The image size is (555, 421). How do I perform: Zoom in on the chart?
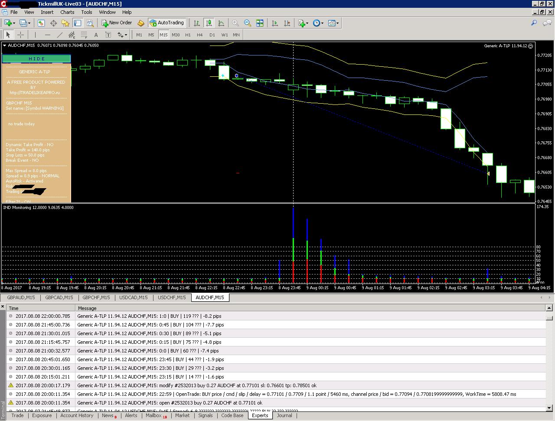[x=235, y=23]
